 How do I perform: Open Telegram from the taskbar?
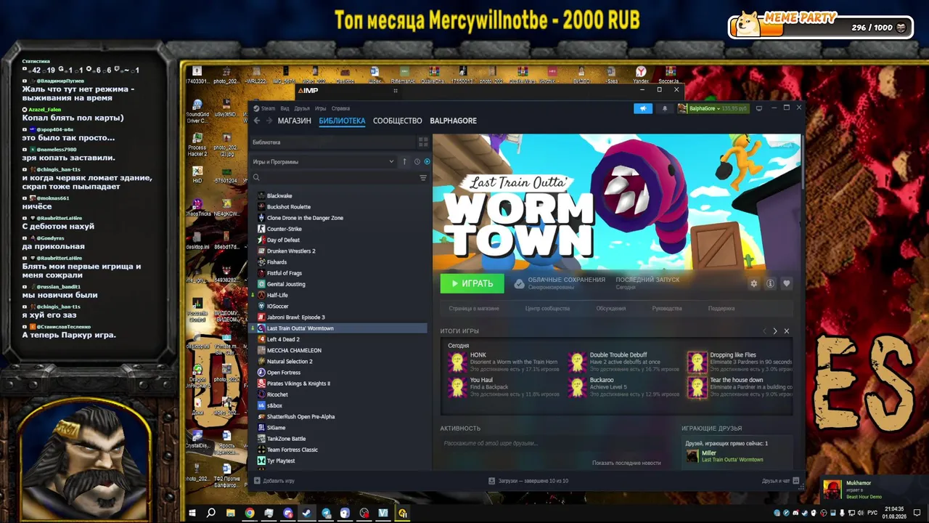coord(326,513)
